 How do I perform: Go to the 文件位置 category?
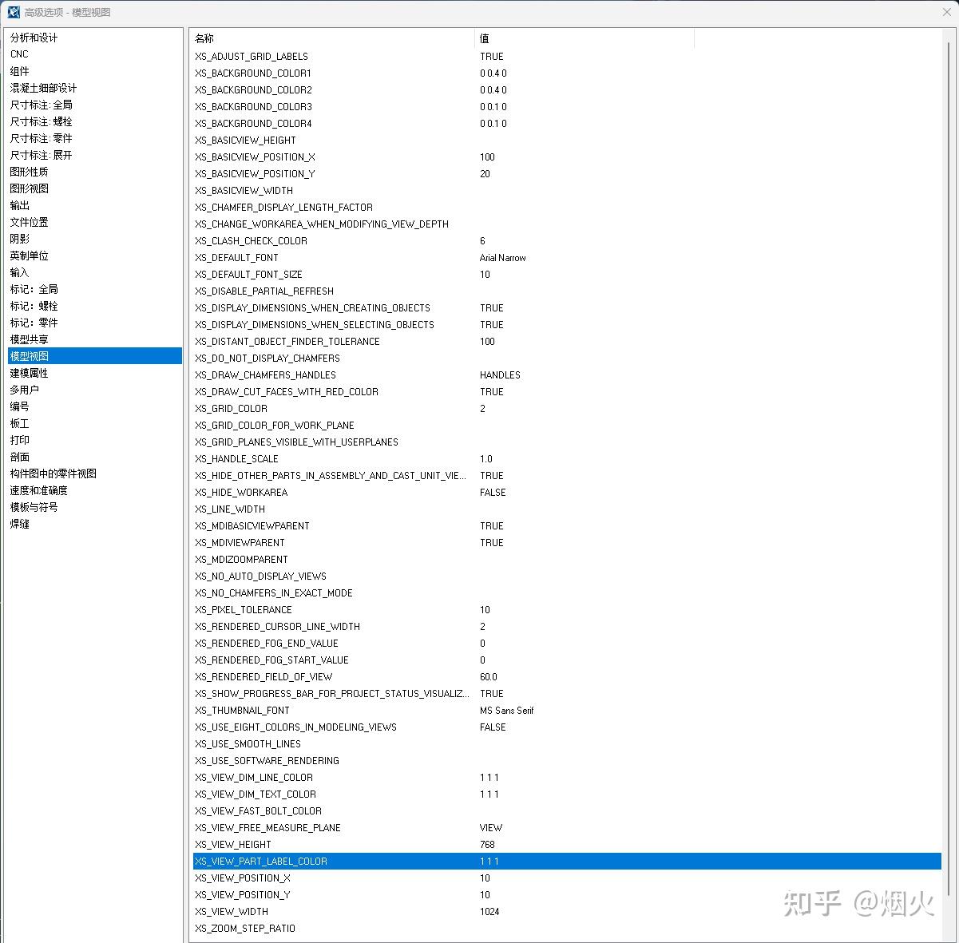[29, 222]
